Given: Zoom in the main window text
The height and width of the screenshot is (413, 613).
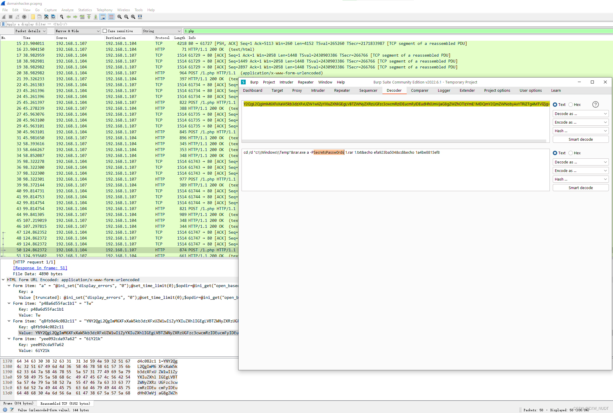Looking at the screenshot, I should pyautogui.click(x=120, y=17).
